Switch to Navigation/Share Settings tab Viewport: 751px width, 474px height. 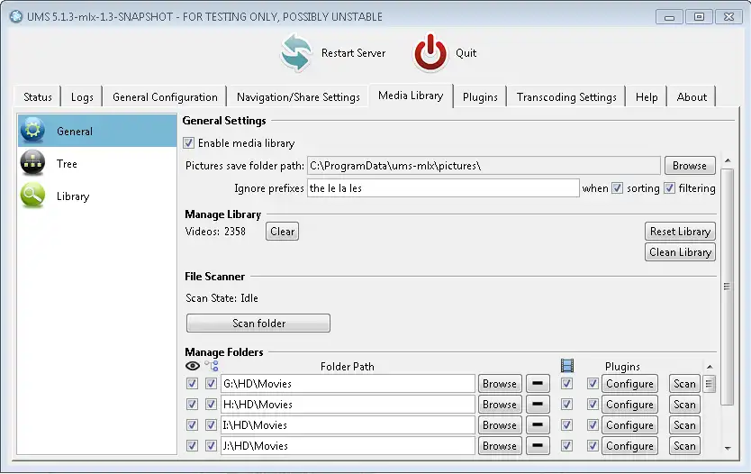pos(298,96)
